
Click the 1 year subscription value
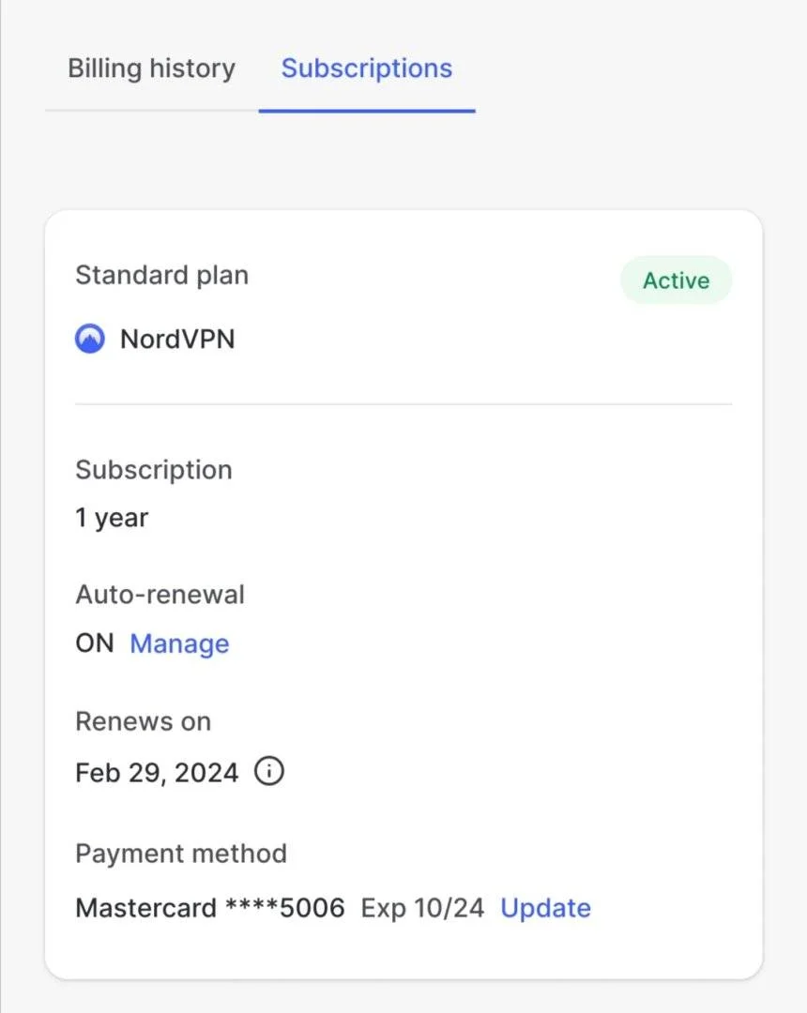(x=112, y=518)
